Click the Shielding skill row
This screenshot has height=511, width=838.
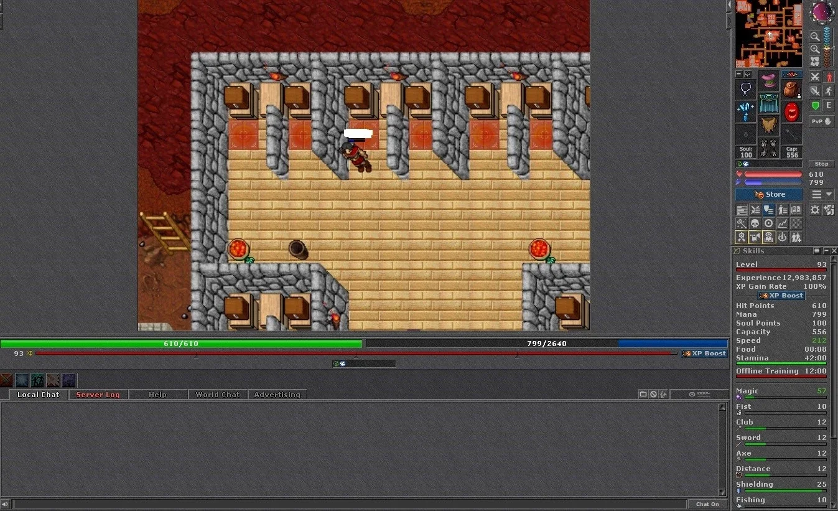tap(781, 487)
